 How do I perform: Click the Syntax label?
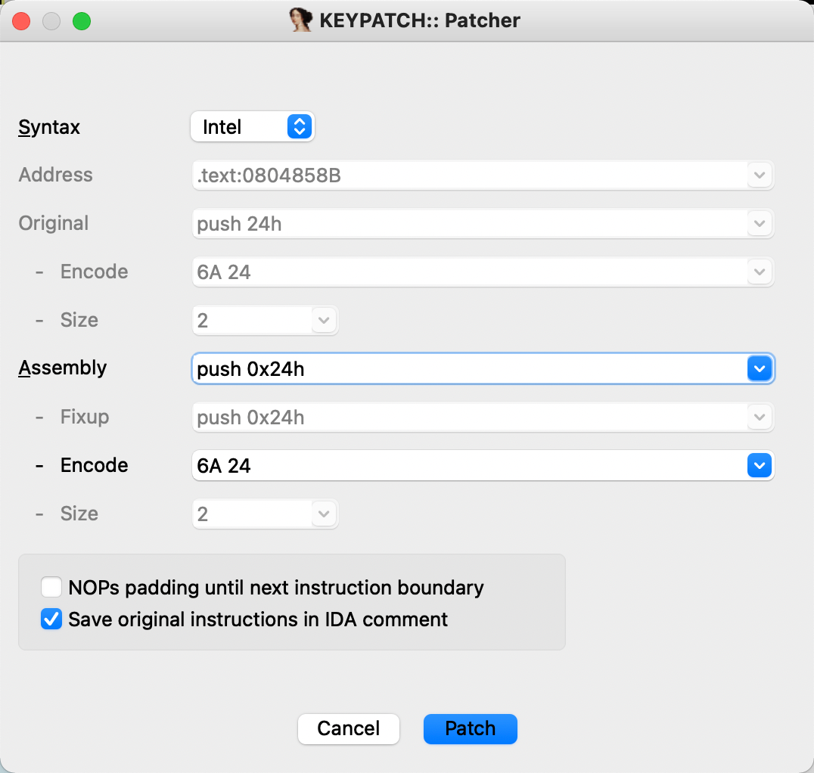(49, 127)
